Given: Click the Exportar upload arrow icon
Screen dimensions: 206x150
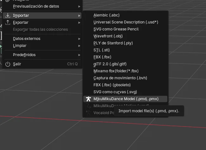Looking at the screenshot, I should click(8, 23).
